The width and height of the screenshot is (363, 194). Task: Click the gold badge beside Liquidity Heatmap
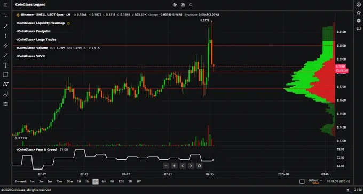[68, 23]
